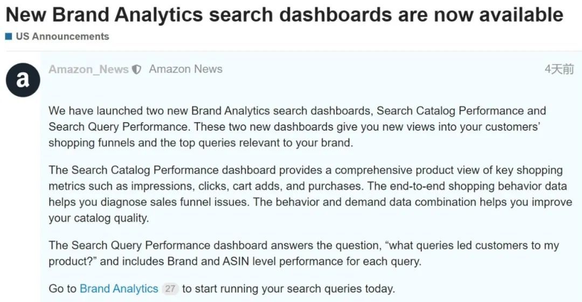Click the moderator shield icon beside Amazon_News

click(x=137, y=69)
